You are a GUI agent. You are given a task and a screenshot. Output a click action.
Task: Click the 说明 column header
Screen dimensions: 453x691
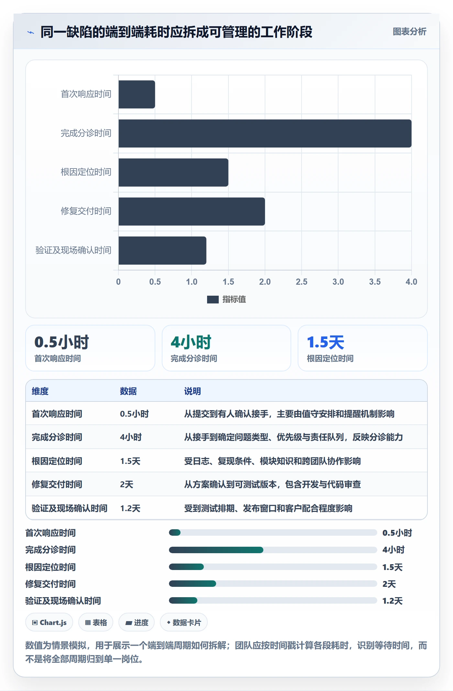coord(193,391)
